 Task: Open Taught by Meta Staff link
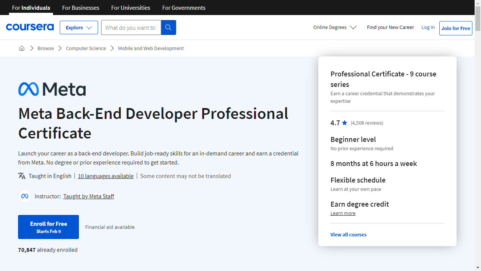(89, 196)
